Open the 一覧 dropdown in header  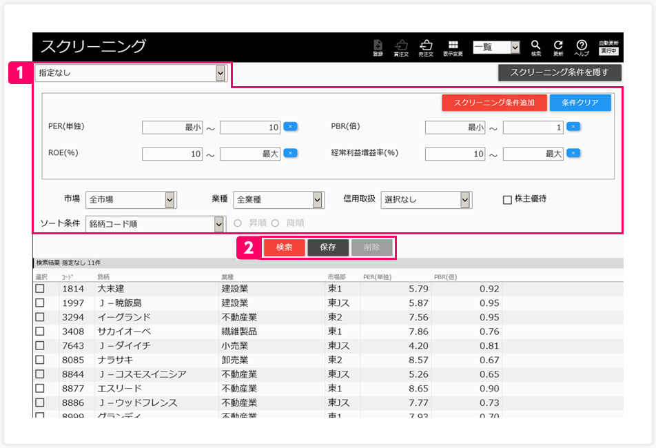pyautogui.click(x=496, y=47)
